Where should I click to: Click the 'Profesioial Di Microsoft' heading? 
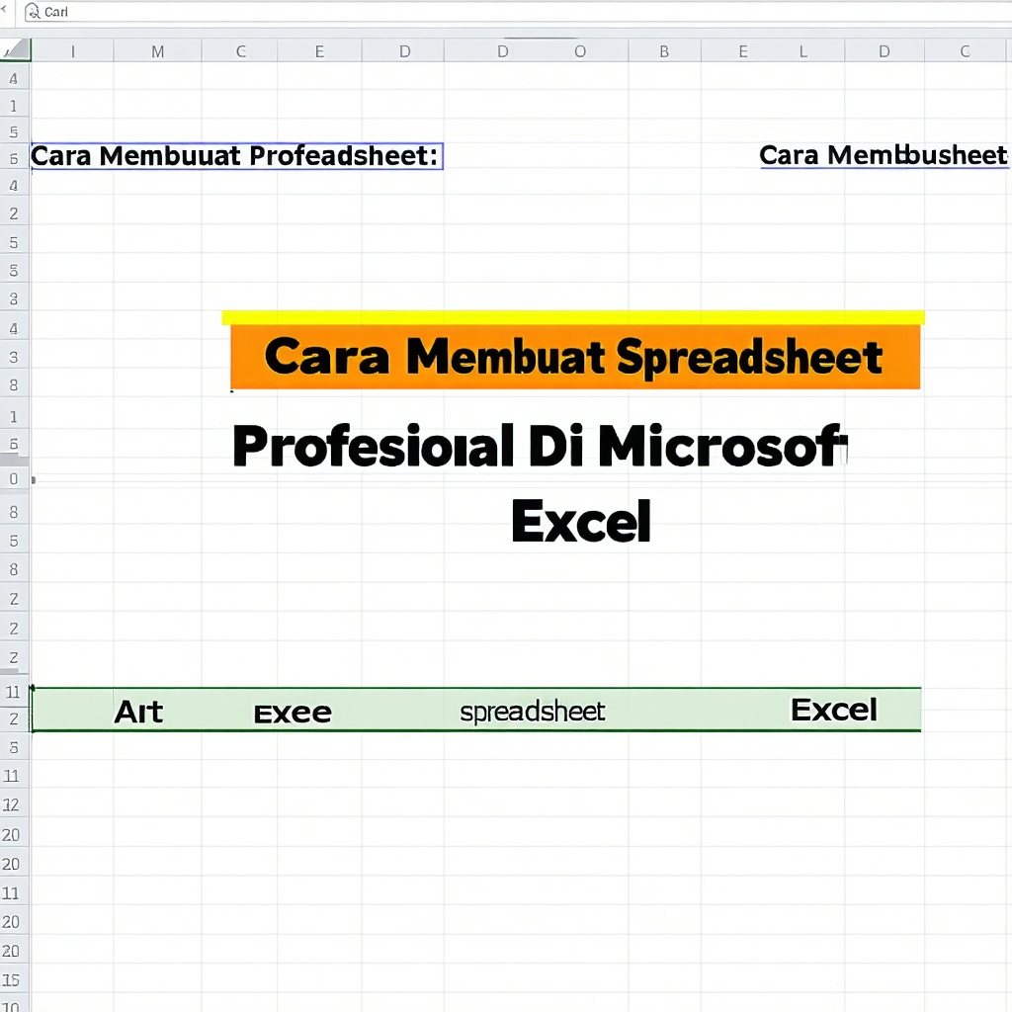coord(540,446)
